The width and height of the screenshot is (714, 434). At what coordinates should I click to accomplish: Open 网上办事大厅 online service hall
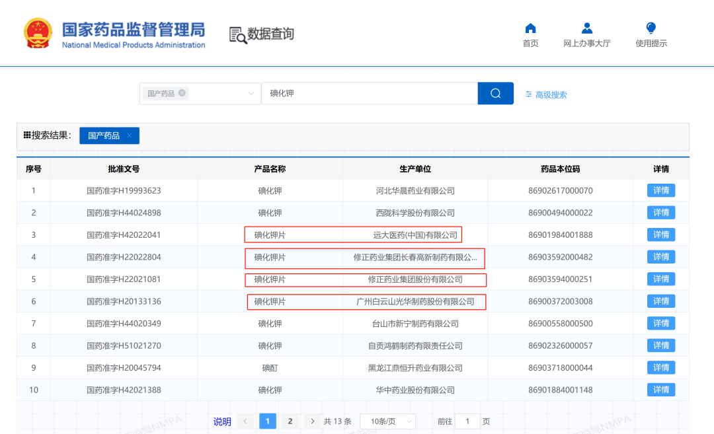point(586,33)
